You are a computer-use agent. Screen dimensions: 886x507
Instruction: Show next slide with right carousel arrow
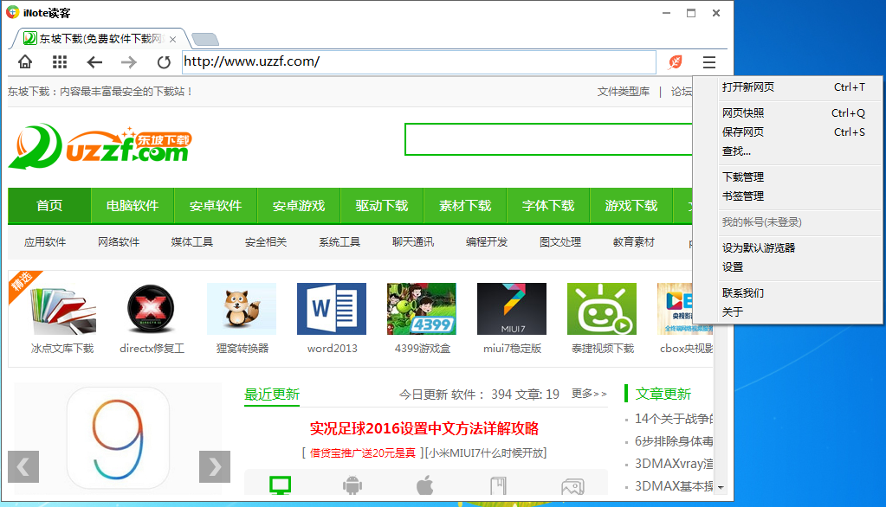point(215,467)
